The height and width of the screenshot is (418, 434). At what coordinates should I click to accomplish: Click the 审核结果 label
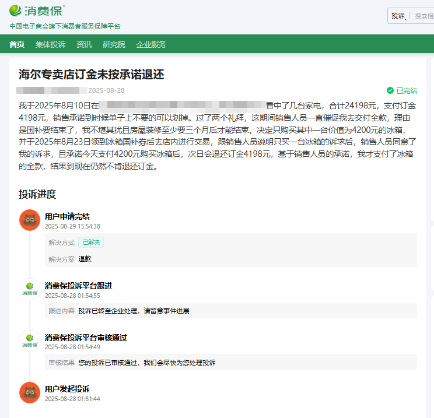pyautogui.click(x=61, y=363)
